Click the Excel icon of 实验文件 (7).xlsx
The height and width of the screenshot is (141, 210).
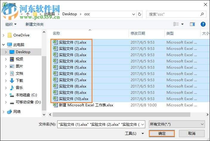(55, 80)
